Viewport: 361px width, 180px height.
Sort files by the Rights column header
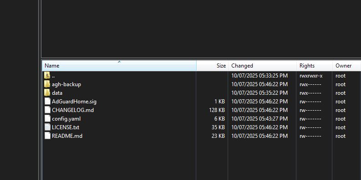(315, 66)
